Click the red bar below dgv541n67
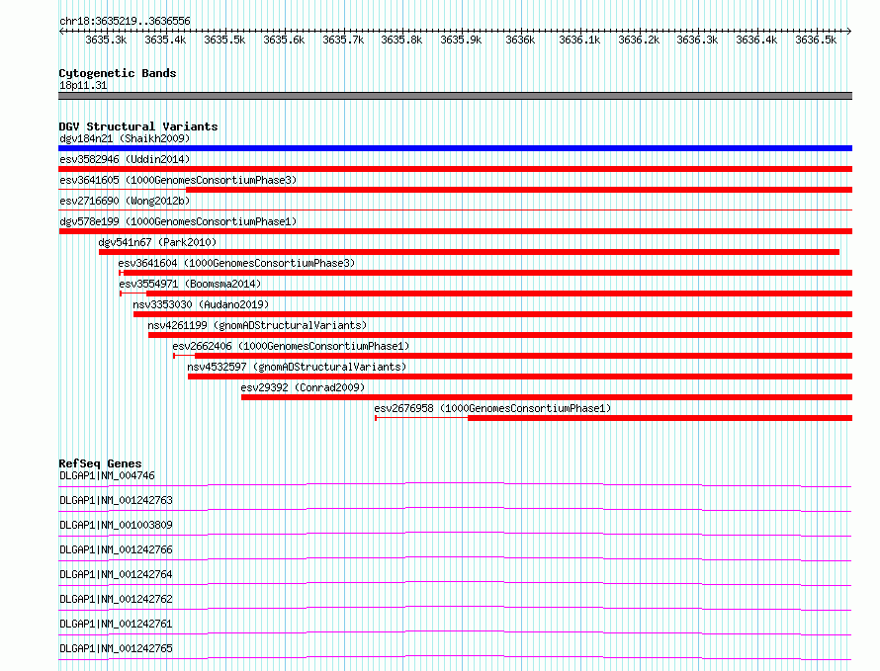This screenshot has width=880, height=671. pyautogui.click(x=470, y=252)
